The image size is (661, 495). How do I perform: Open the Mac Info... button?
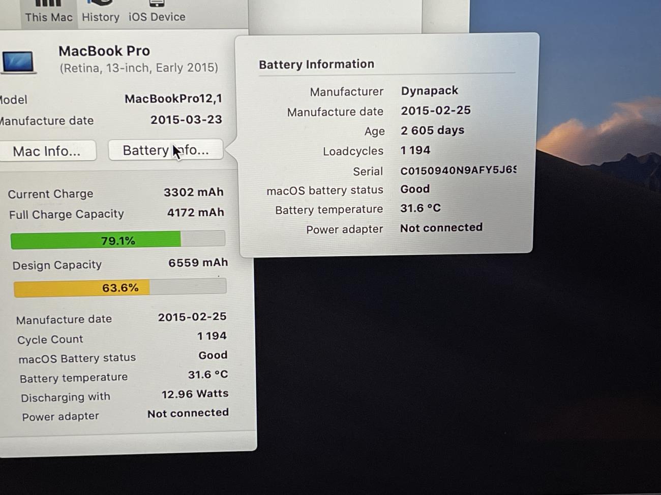click(47, 151)
